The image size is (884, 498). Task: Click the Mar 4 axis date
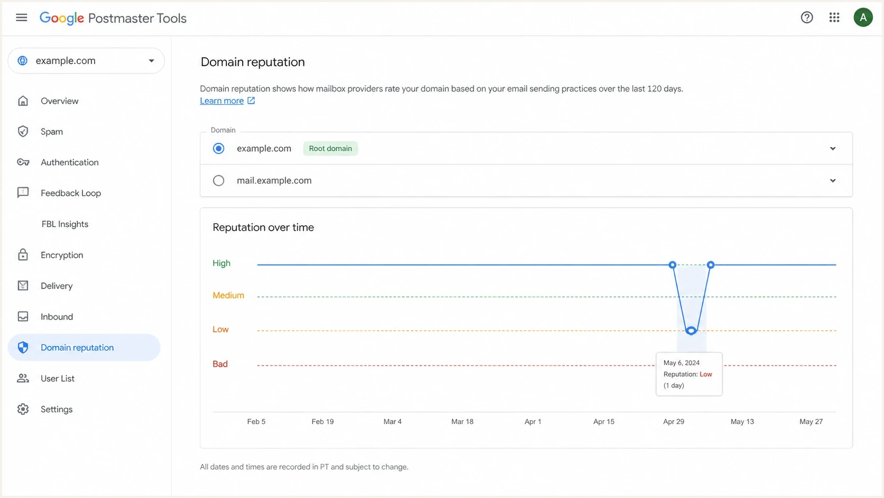tap(392, 422)
